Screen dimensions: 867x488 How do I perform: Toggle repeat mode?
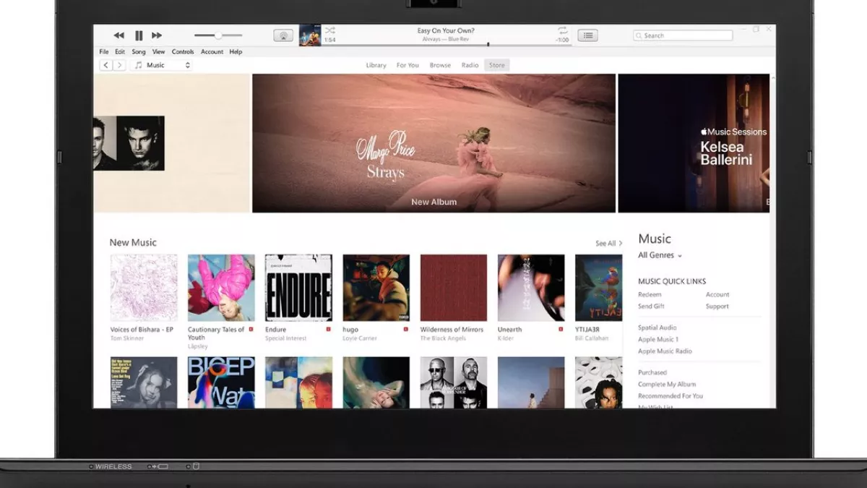click(562, 30)
